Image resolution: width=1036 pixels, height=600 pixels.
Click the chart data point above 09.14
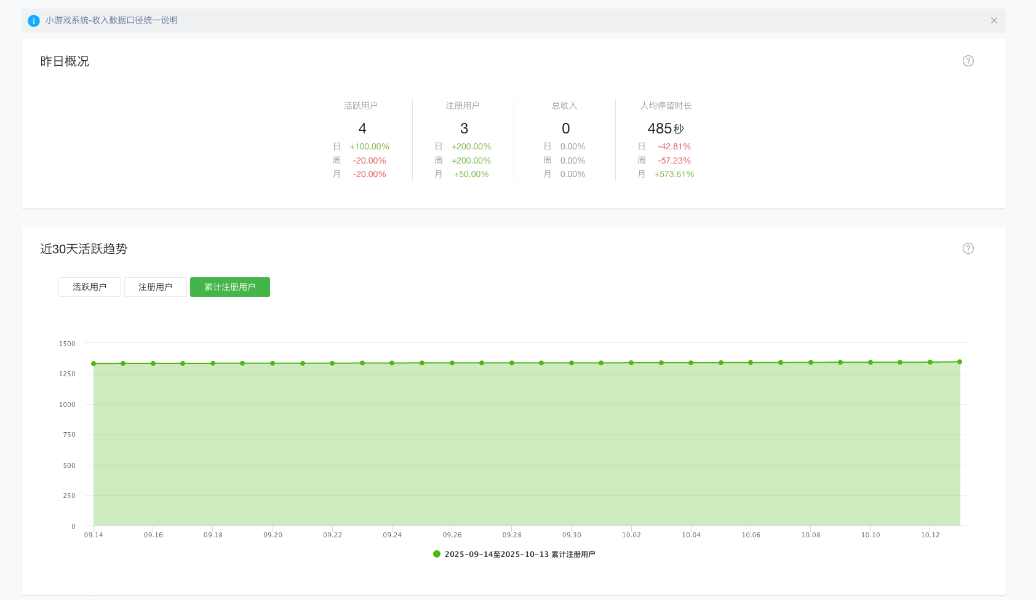(x=94, y=363)
